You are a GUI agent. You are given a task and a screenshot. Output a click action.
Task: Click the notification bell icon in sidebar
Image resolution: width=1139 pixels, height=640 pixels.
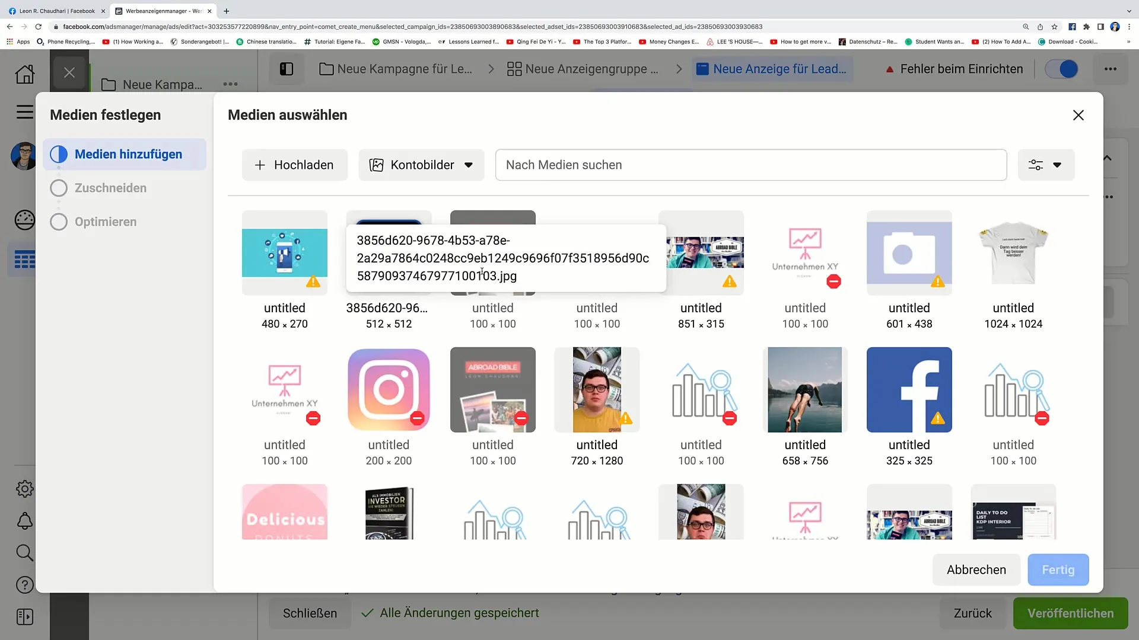[x=24, y=520]
